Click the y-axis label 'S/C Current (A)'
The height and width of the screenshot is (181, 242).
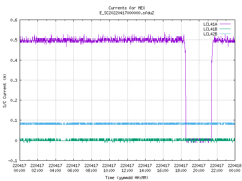click(x=5, y=90)
